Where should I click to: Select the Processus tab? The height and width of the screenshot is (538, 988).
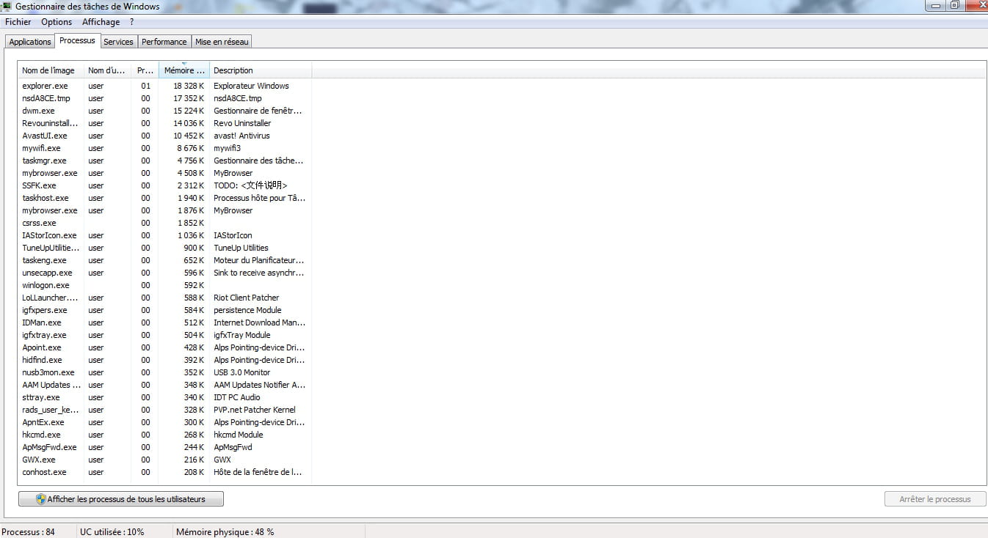77,40
